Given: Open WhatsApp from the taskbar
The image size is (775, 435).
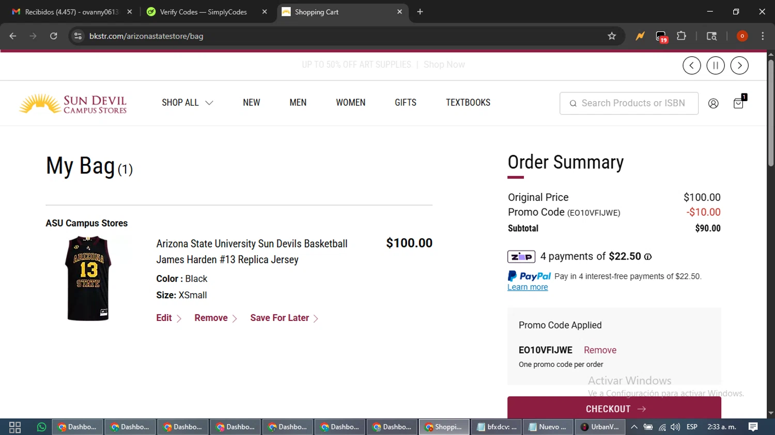Looking at the screenshot, I should pyautogui.click(x=41, y=427).
